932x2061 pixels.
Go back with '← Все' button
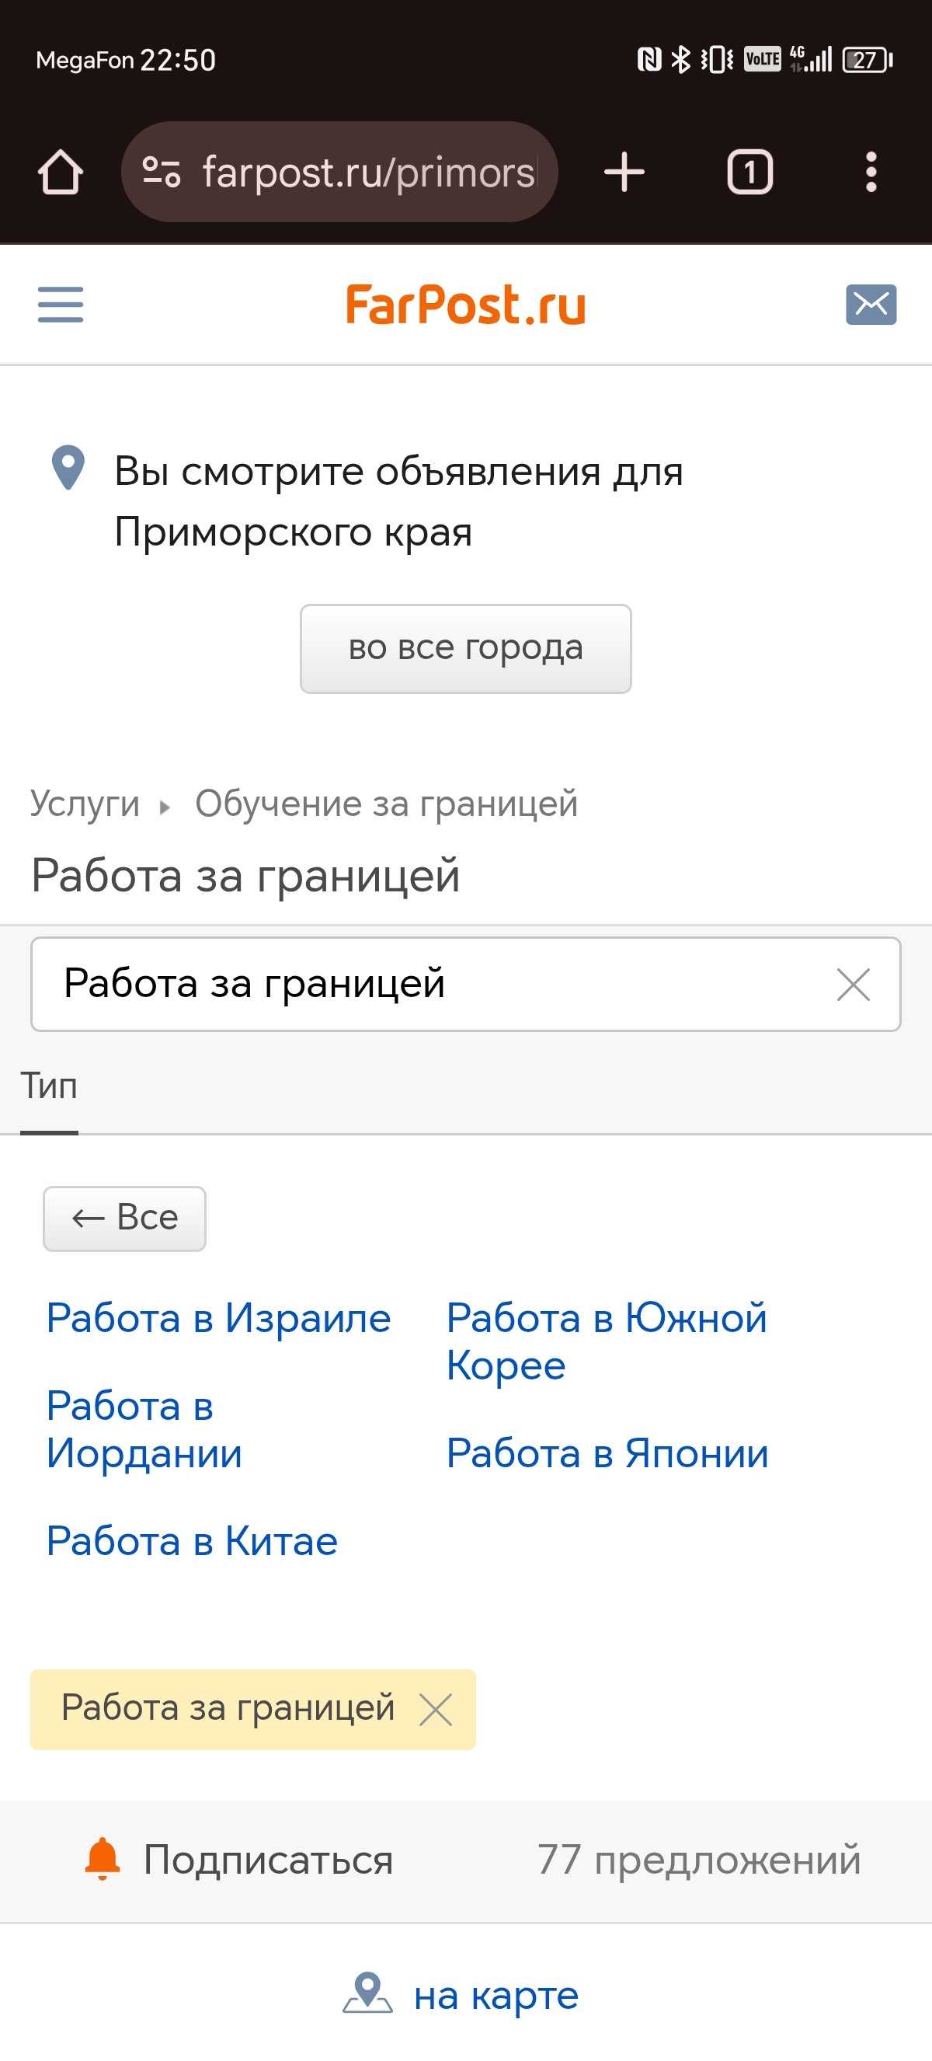point(125,1218)
